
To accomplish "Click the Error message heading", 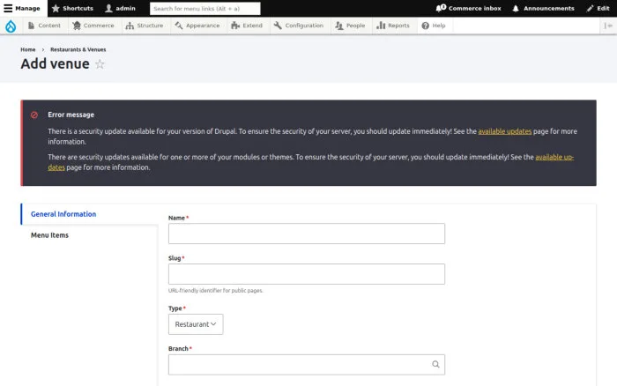I will (x=71, y=115).
